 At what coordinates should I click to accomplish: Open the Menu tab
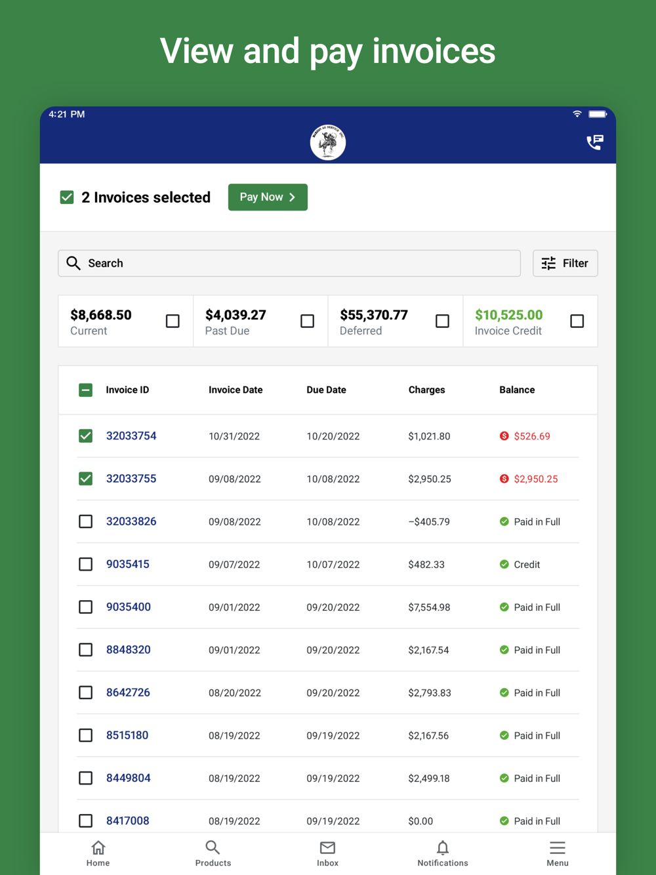coord(558,853)
